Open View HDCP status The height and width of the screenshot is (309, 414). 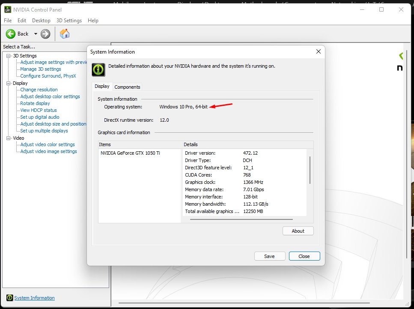coord(38,110)
